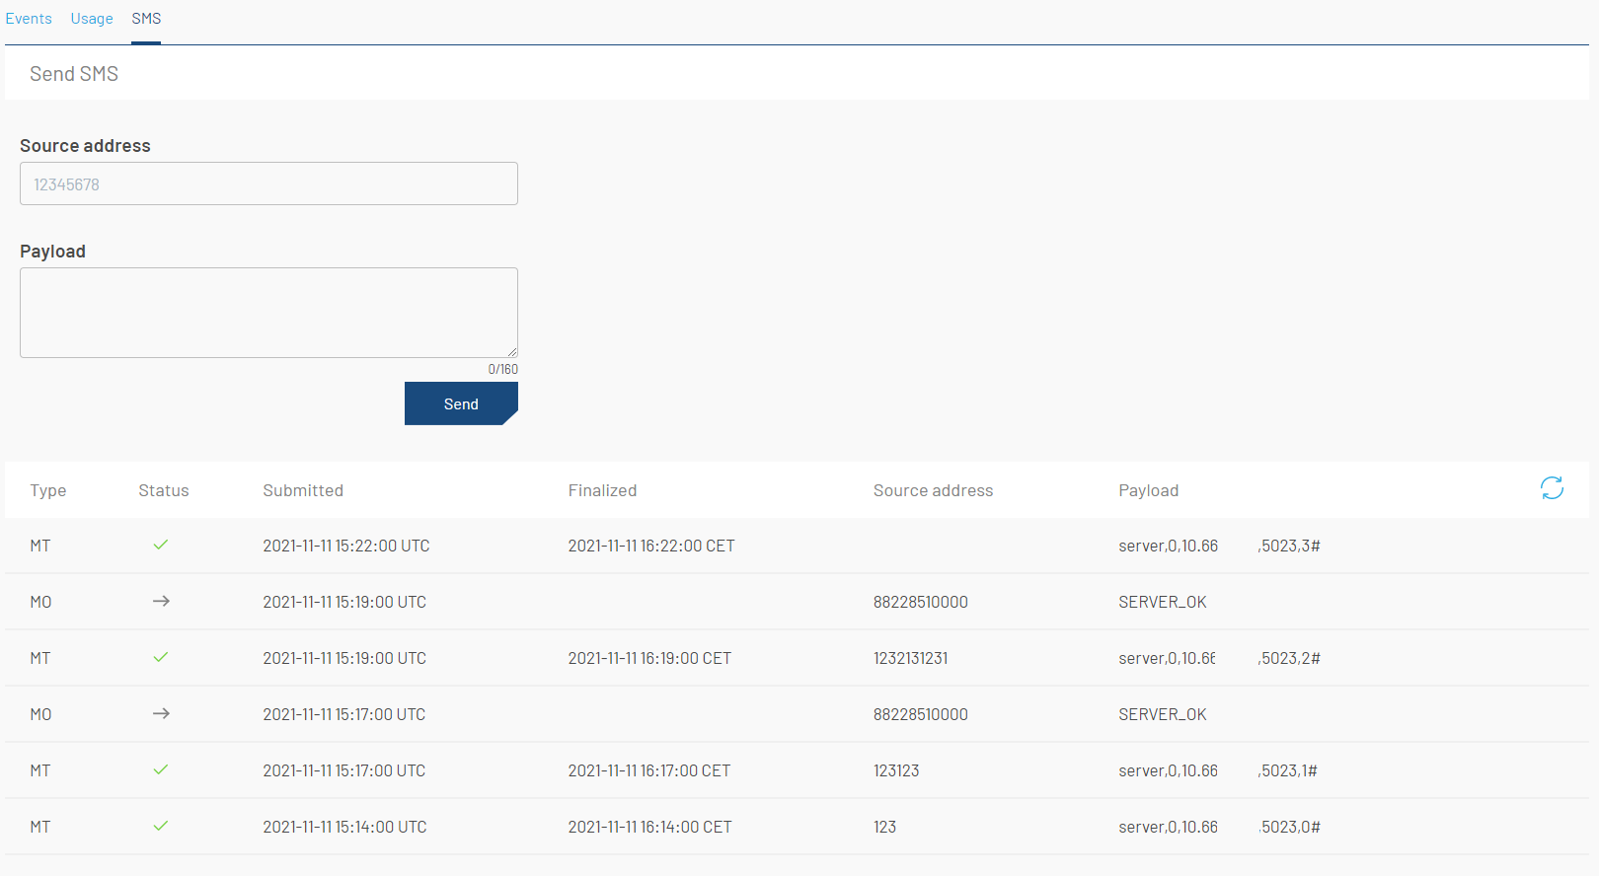Click payload text ending in ,5023,0#

pos(1219,827)
